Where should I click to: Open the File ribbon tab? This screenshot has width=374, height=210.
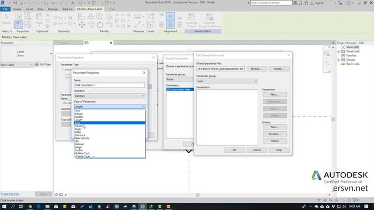[5, 9]
